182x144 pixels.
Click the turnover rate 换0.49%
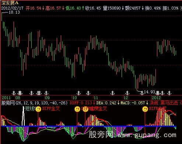153,8
